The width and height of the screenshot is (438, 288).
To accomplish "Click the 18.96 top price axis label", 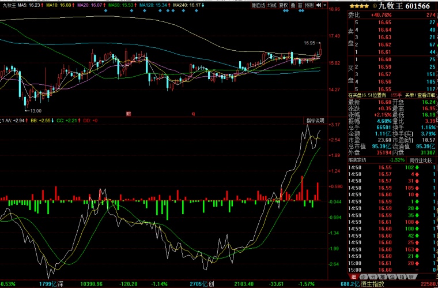I will point(334,9).
